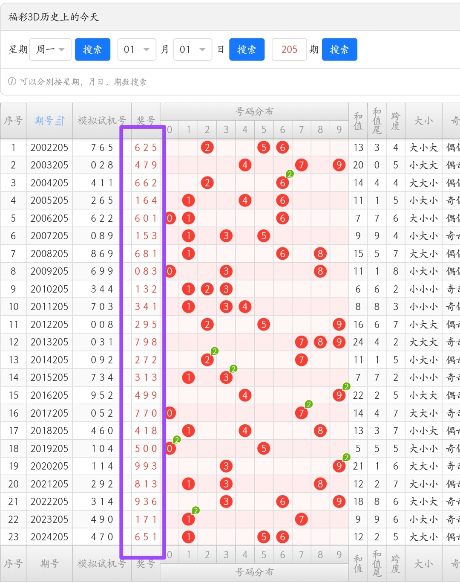Screen dimensions: 460x583
Task: Click red ball 9 with badge in row 2020205
Action: [x=339, y=466]
